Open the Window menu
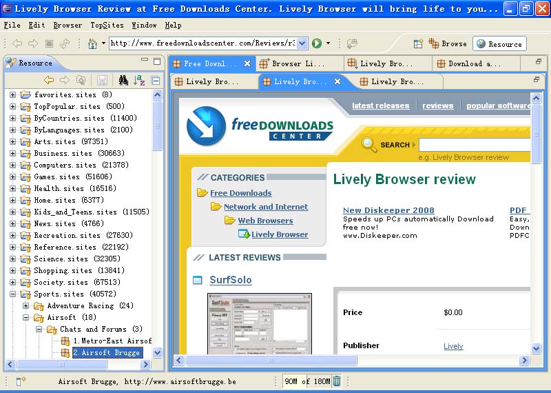 [x=144, y=25]
